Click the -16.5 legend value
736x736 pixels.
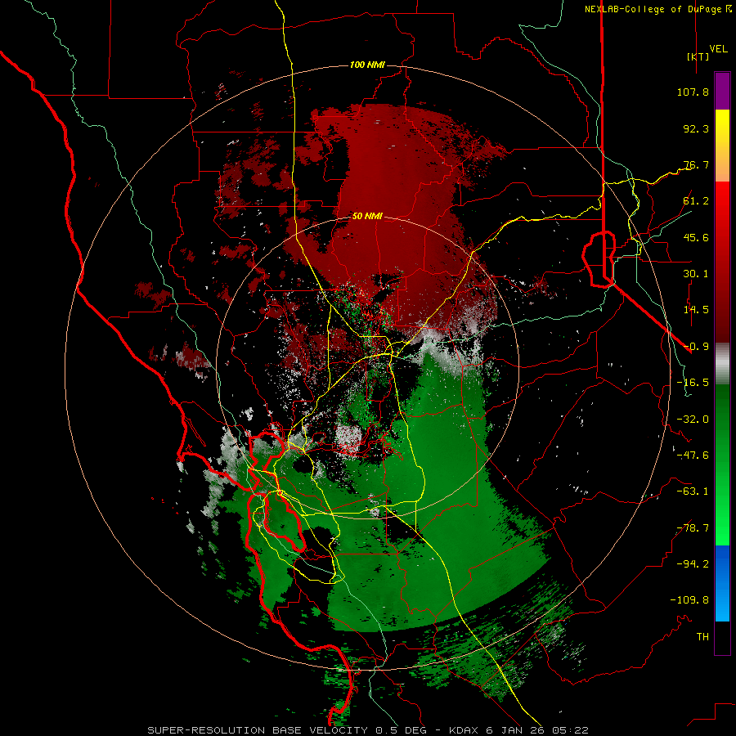(x=693, y=383)
